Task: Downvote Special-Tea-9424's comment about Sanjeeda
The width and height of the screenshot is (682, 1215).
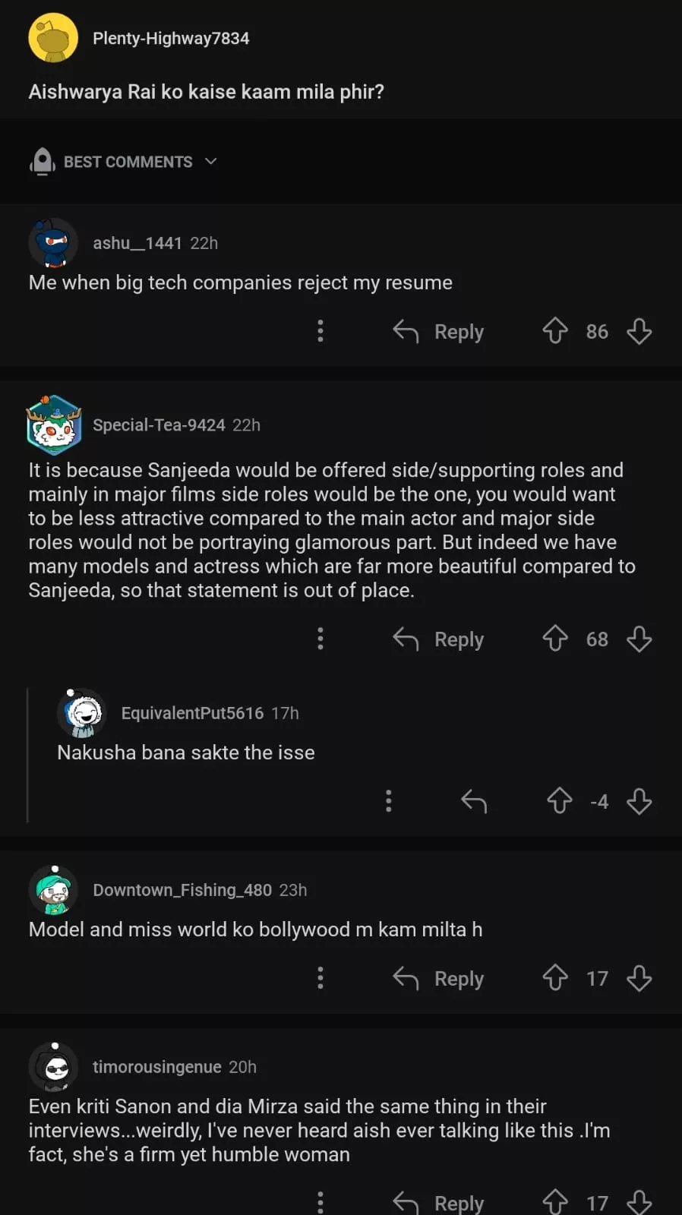Action: click(x=639, y=639)
